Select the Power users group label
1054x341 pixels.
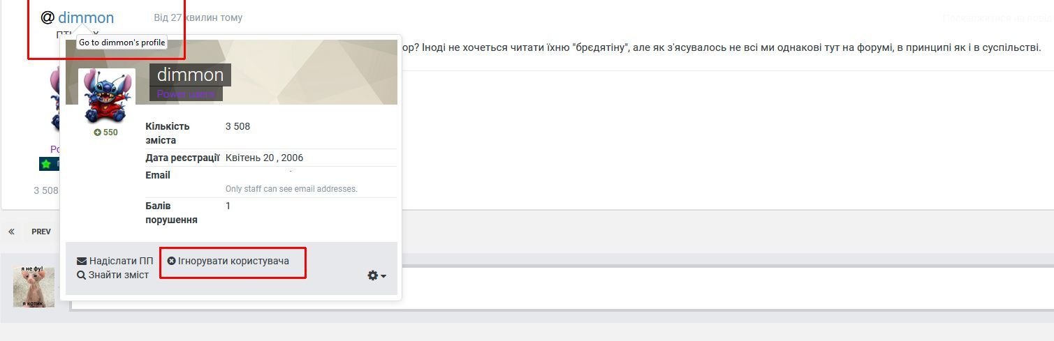point(186,94)
